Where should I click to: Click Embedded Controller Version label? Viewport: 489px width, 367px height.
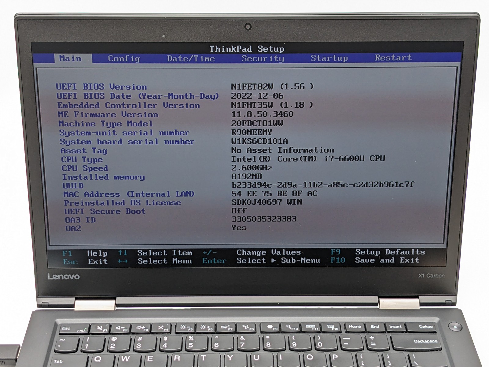[129, 106]
